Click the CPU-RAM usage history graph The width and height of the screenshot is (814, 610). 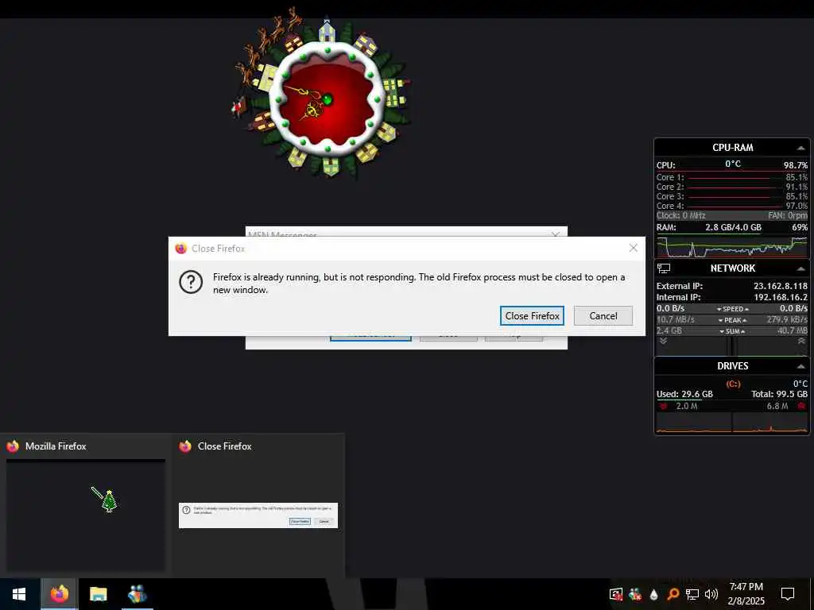732,246
